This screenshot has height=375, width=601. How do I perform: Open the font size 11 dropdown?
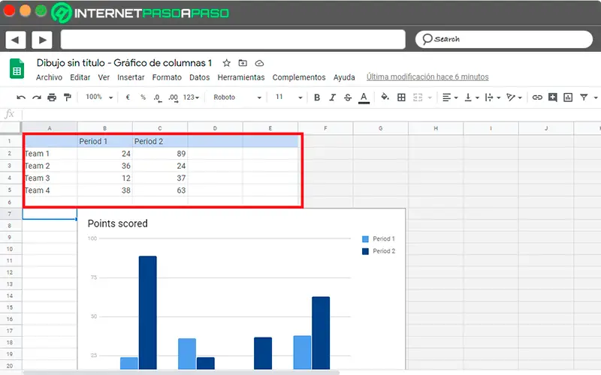(x=288, y=97)
